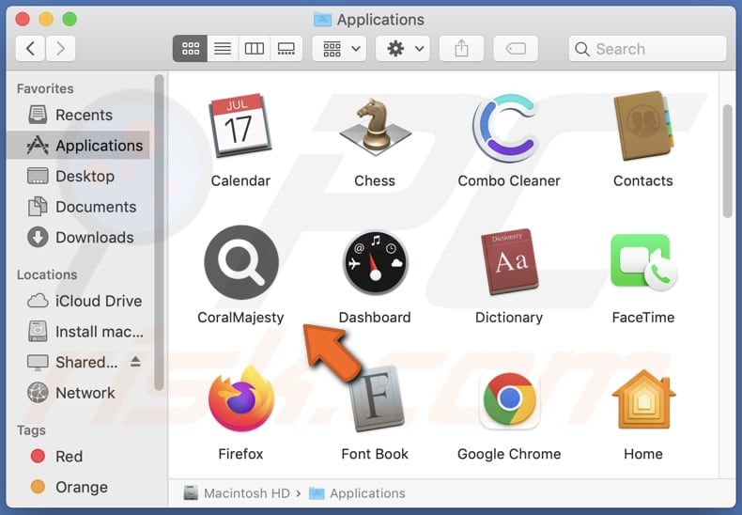
Task: Select the Home app icon
Action: [x=643, y=399]
